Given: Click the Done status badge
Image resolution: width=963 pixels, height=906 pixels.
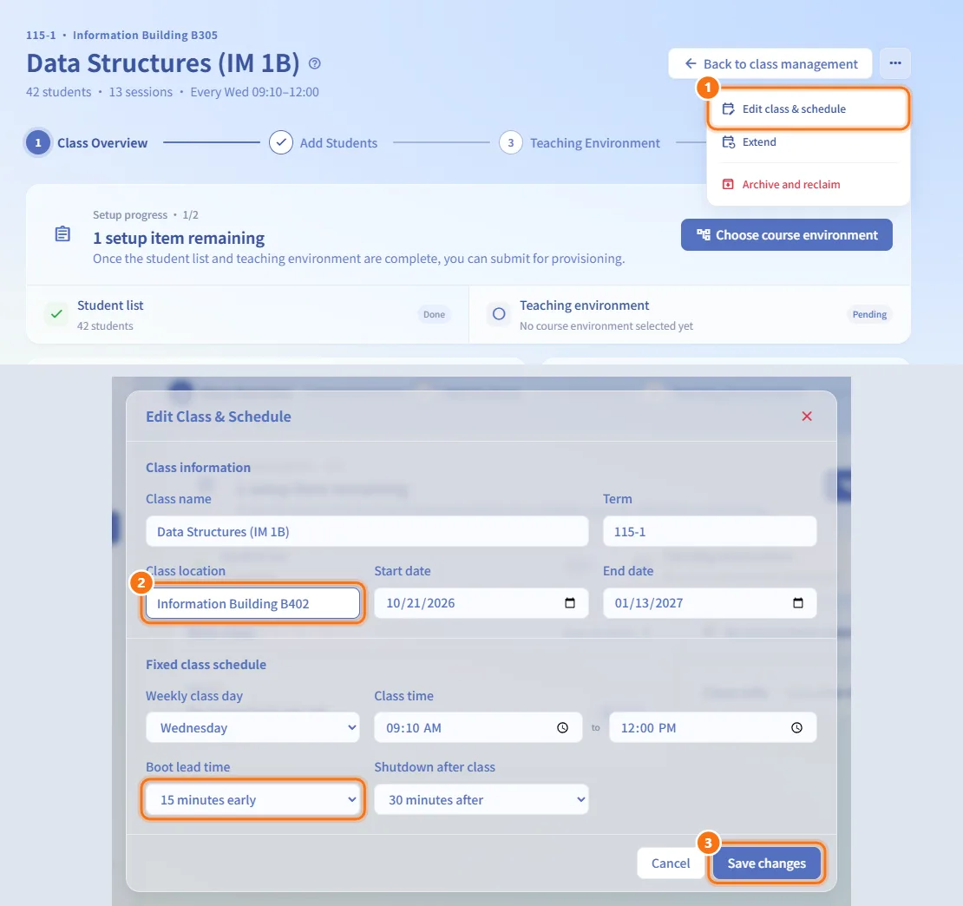Looking at the screenshot, I should click(434, 314).
